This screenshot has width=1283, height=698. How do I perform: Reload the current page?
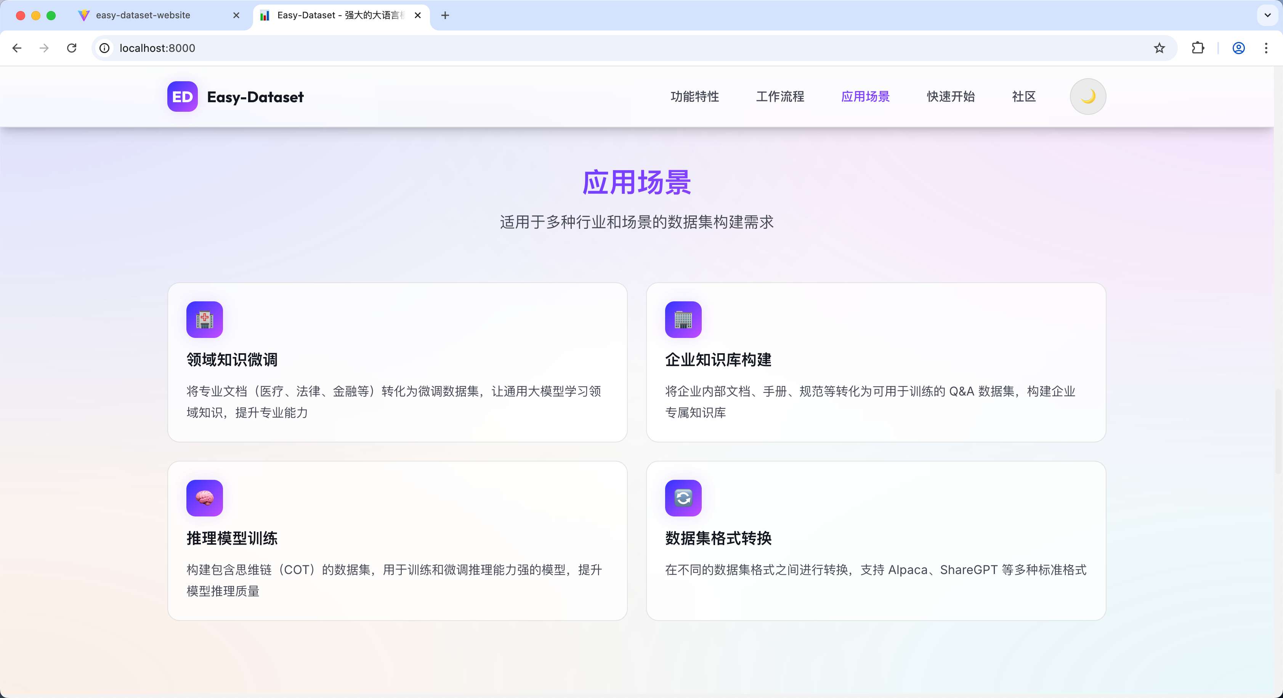click(72, 48)
